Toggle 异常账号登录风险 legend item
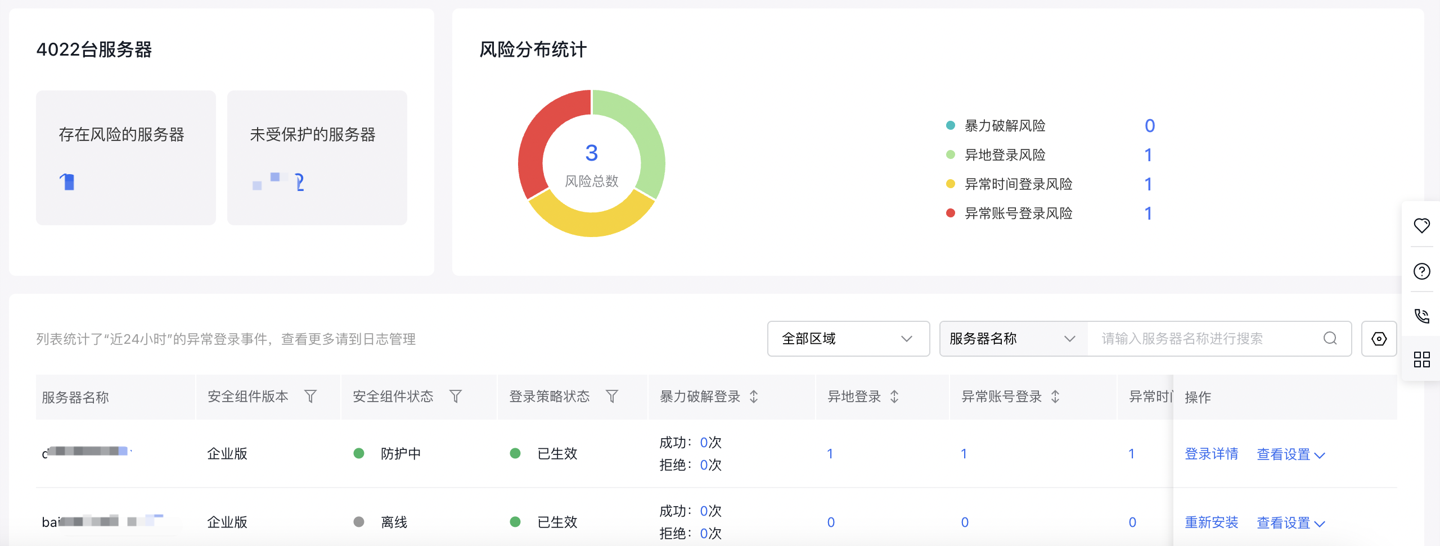Image resolution: width=1440 pixels, height=546 pixels. [x=1010, y=213]
